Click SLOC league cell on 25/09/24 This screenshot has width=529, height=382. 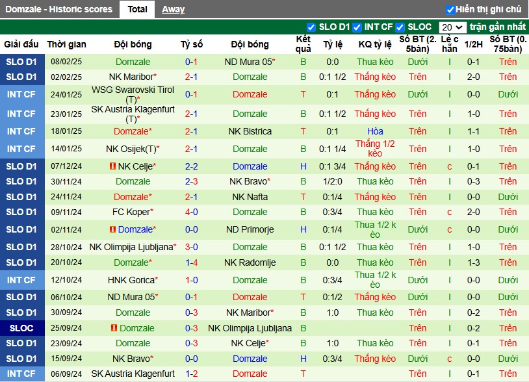[x=22, y=327]
